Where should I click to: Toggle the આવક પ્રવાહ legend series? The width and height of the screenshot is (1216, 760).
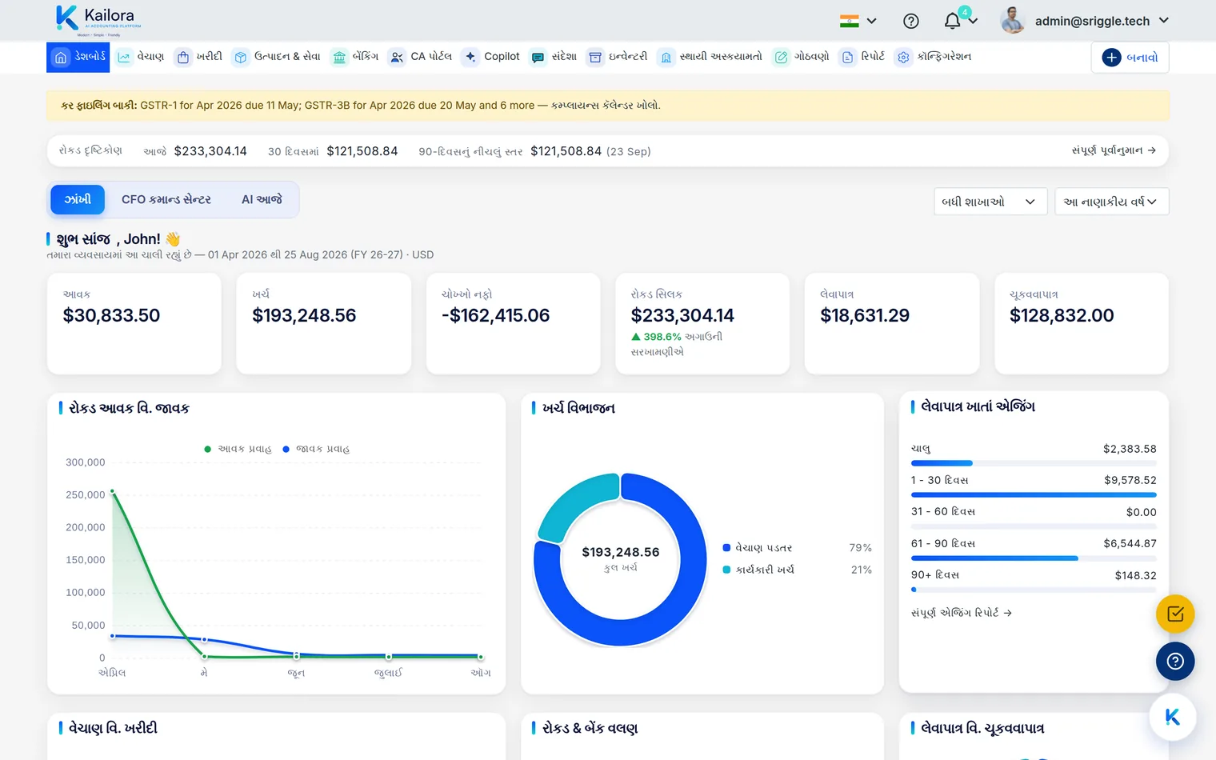[x=238, y=449]
